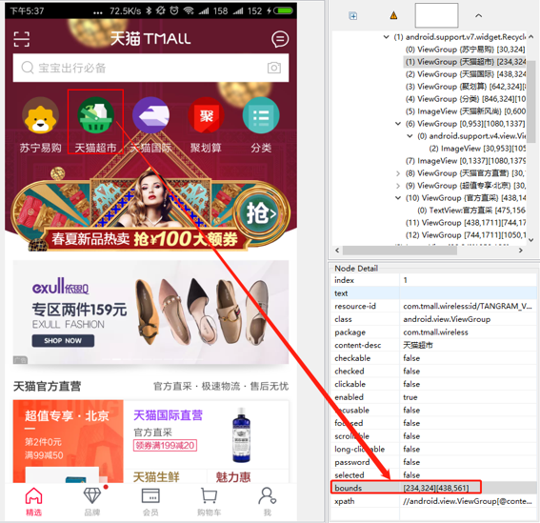Tap the scan code icon in Tmall header
The image size is (540, 523).
pyautogui.click(x=21, y=39)
